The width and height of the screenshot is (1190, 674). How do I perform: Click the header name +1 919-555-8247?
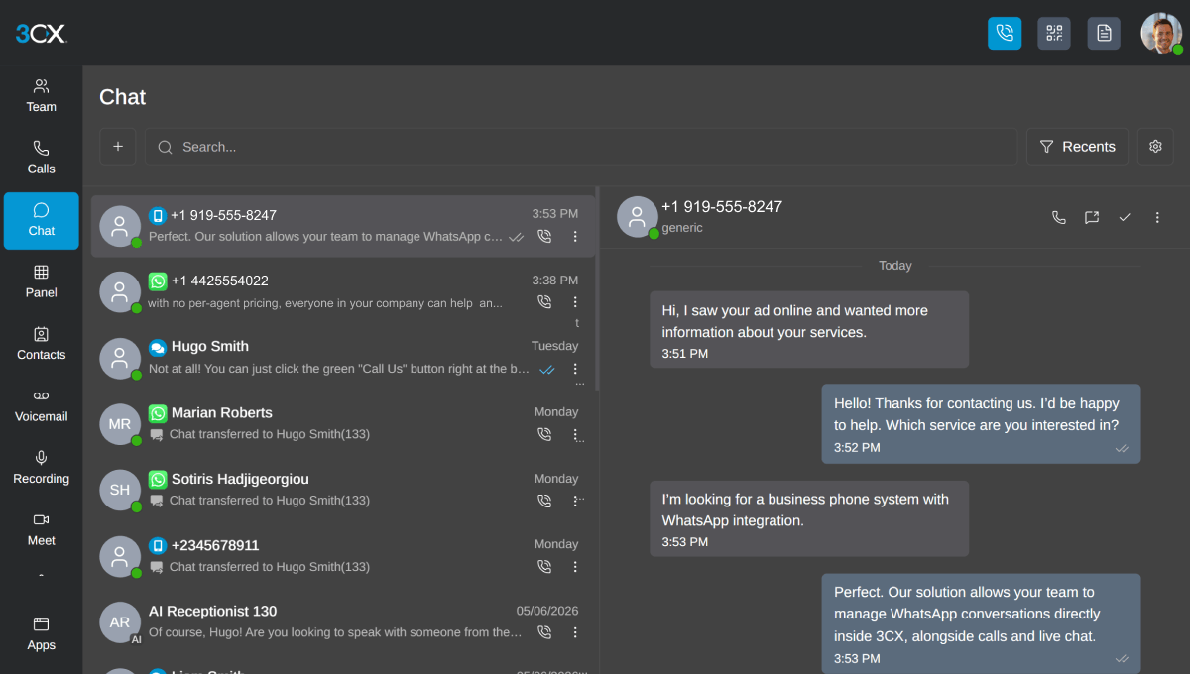click(x=722, y=207)
